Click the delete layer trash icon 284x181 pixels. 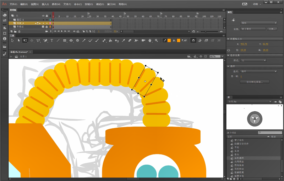tap(19, 31)
